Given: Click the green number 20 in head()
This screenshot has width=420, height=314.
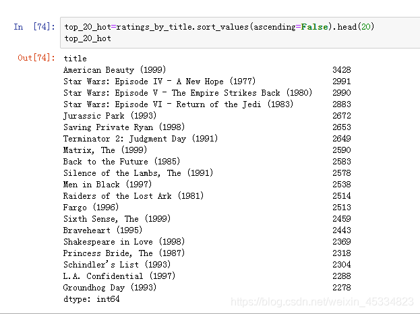Looking at the screenshot, I should click(x=365, y=27).
